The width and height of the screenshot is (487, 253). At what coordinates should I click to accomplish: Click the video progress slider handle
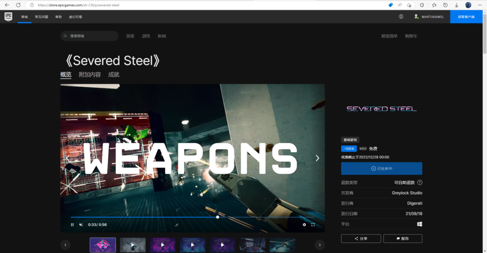(217, 217)
